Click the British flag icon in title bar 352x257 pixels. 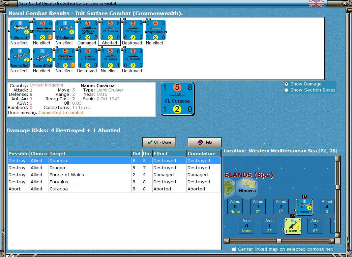pyautogui.click(x=316, y=3)
